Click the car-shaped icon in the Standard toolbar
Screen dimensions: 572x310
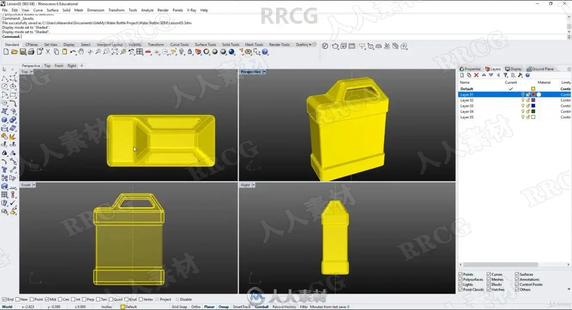point(148,52)
